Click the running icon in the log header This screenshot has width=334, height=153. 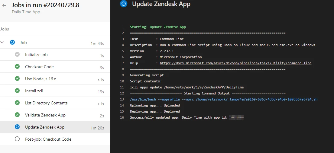tap(124, 4)
